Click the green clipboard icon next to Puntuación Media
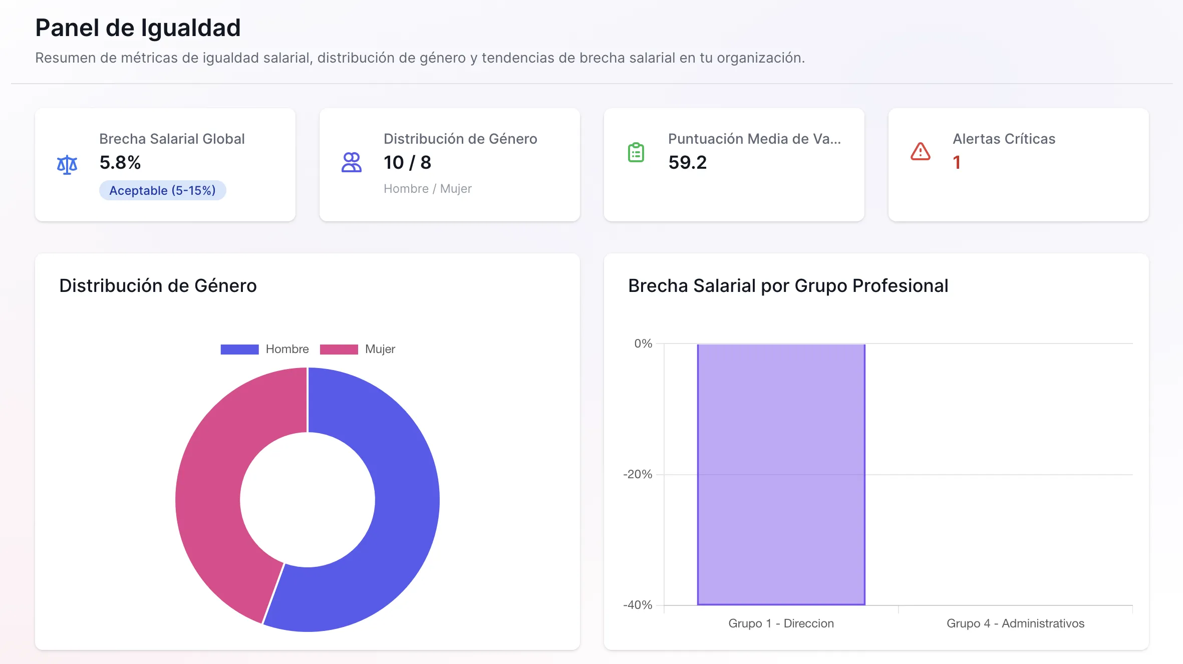 635,153
